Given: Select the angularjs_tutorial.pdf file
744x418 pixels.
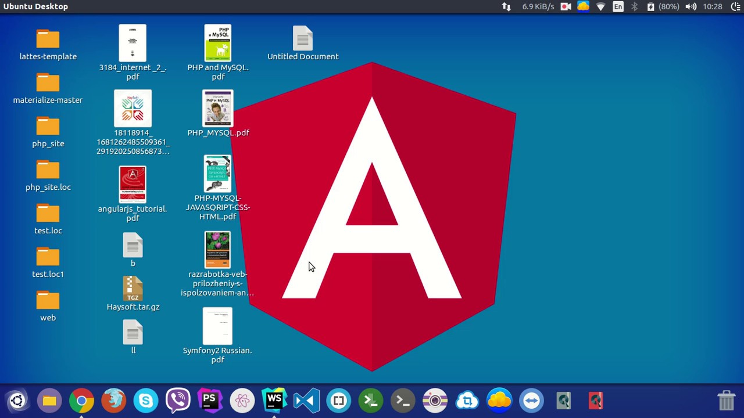Looking at the screenshot, I should 133,194.
